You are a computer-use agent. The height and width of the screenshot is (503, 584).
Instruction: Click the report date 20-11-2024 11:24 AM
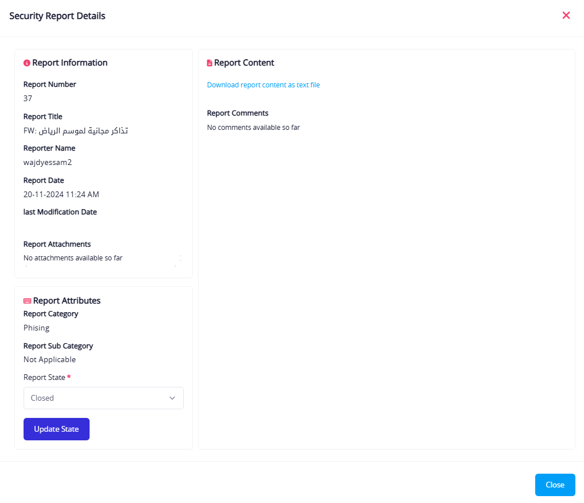point(61,194)
